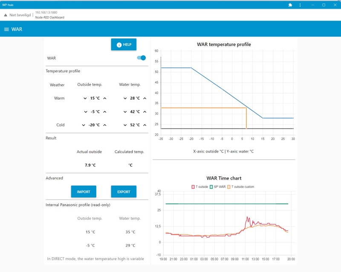The width and height of the screenshot is (341, 272).
Task: Increase Cold outside temp -20 °C
Action: 105,125
